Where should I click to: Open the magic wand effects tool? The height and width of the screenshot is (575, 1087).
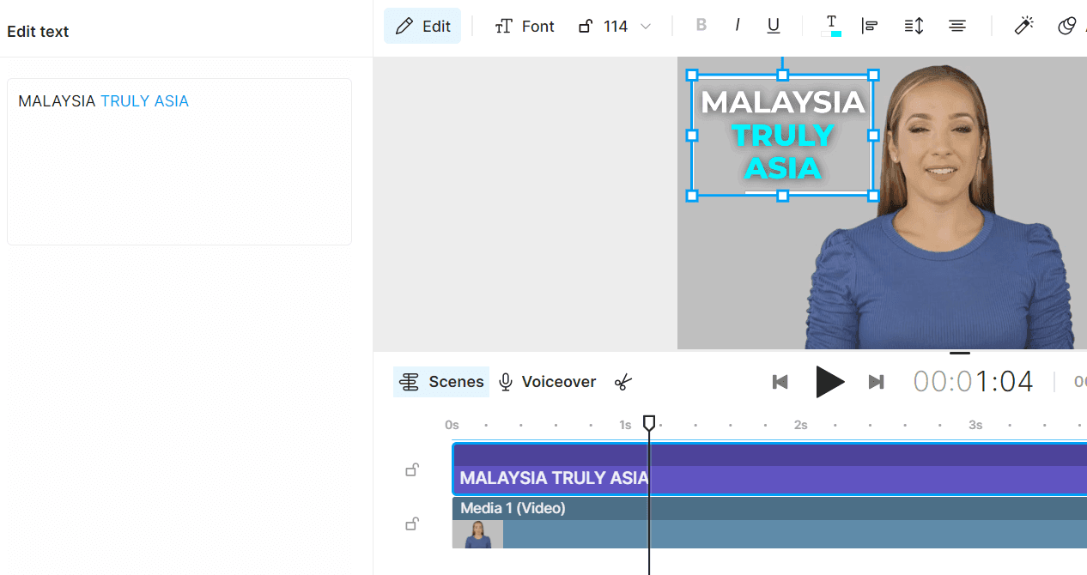click(1023, 26)
